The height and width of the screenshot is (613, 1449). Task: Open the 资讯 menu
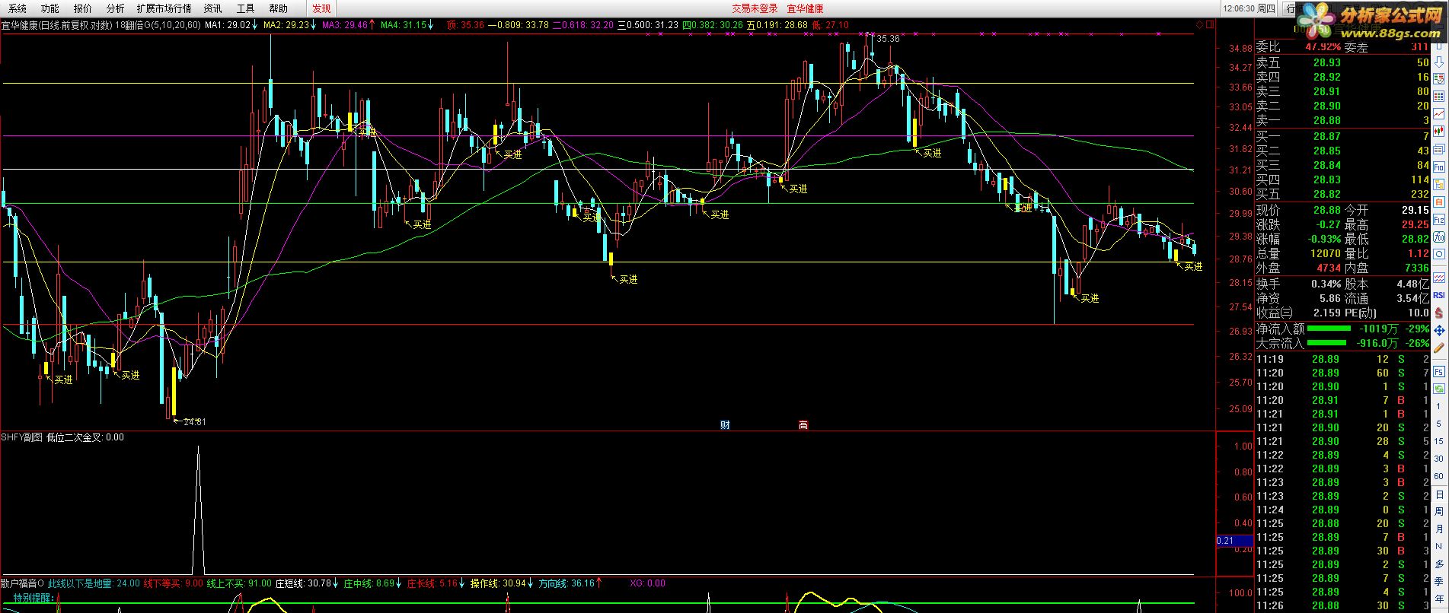coord(213,8)
